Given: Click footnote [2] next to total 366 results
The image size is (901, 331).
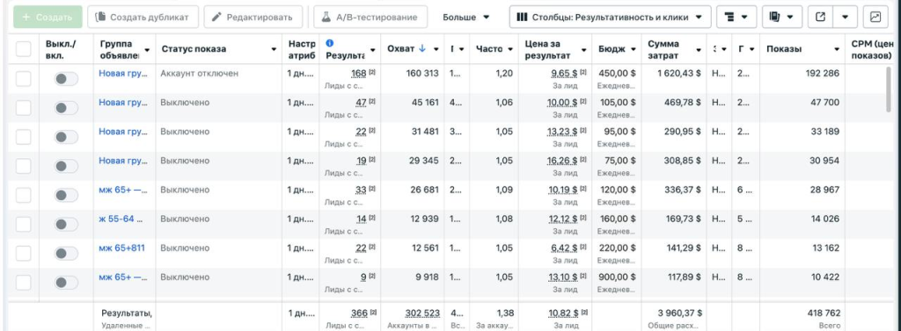Looking at the screenshot, I should tap(372, 312).
